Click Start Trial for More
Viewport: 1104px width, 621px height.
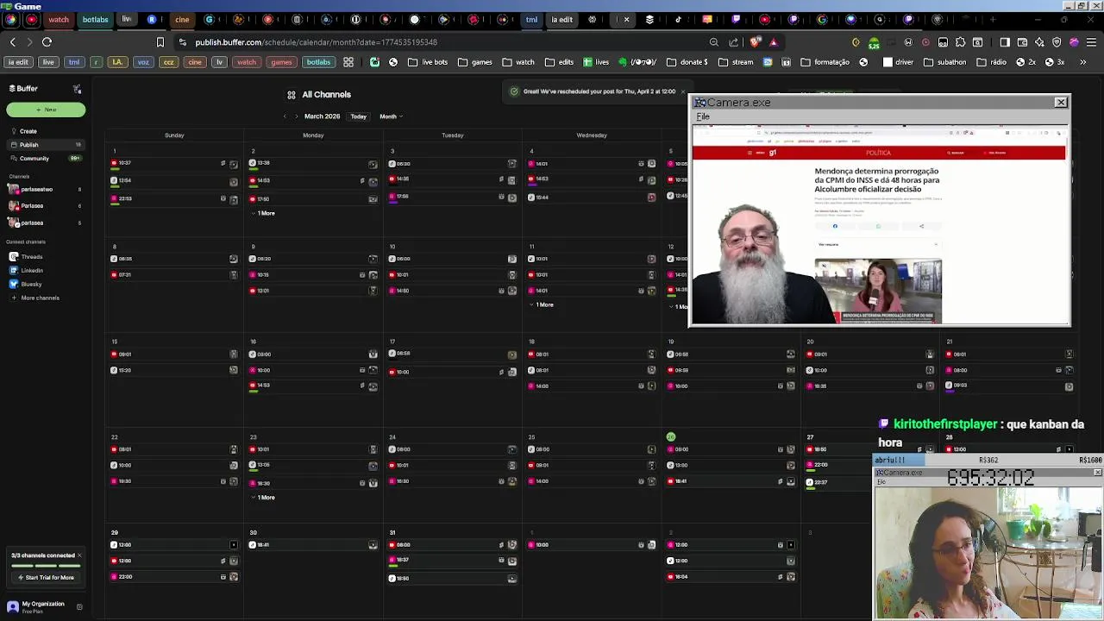46,578
